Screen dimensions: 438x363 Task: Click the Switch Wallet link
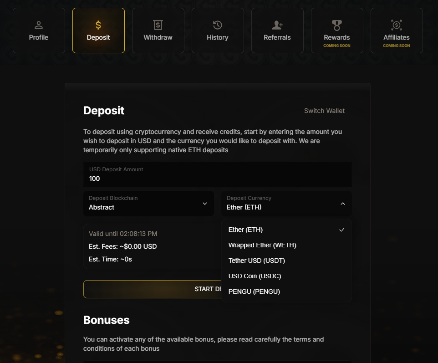[x=324, y=111]
